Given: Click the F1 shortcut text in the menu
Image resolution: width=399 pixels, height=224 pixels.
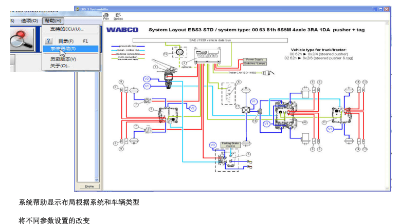Looking at the screenshot, I should tap(85, 41).
